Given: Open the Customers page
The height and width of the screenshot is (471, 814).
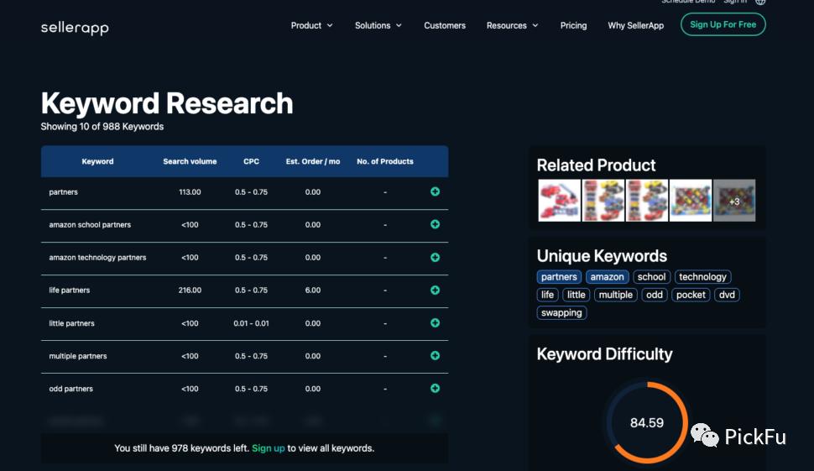Looking at the screenshot, I should 445,25.
